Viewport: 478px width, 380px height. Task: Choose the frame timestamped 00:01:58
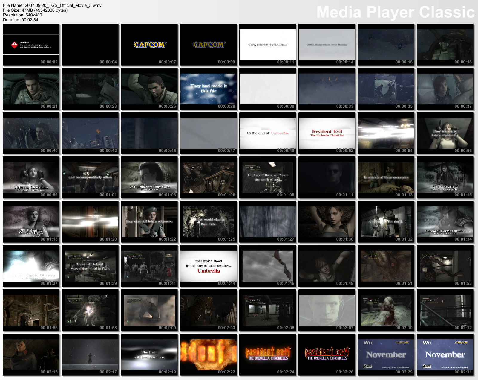pos(90,310)
